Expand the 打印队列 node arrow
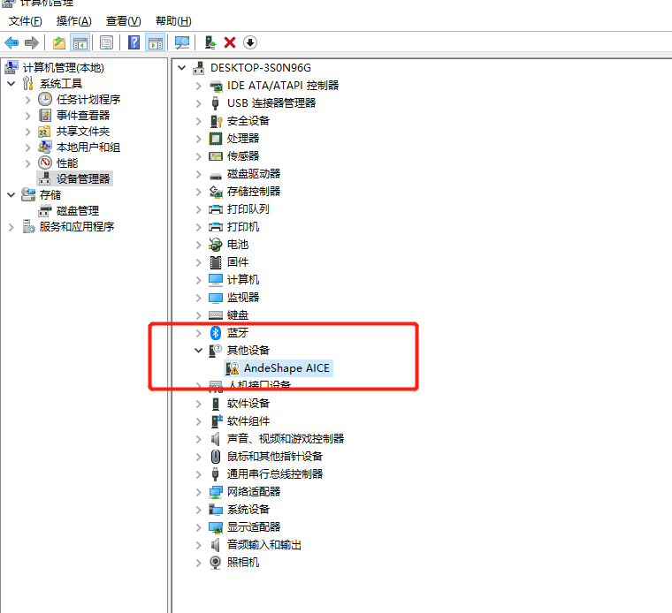The width and height of the screenshot is (672, 613). click(198, 209)
